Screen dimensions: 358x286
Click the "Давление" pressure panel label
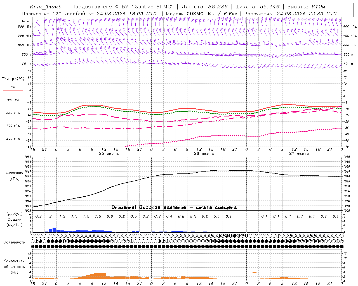[15, 173]
